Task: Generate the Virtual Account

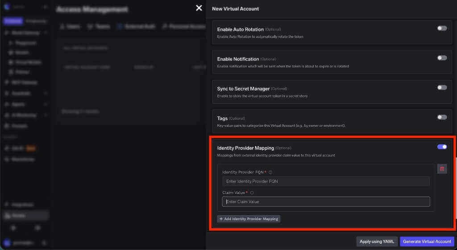Action: point(427,241)
